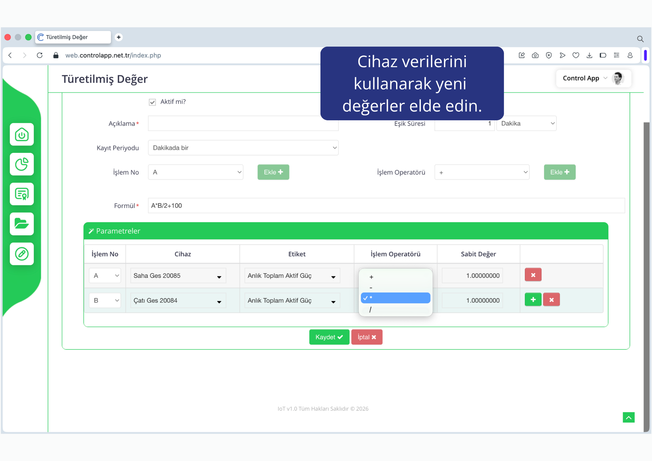Open the certificate document sidebar icon
The width and height of the screenshot is (652, 461).
(x=22, y=194)
